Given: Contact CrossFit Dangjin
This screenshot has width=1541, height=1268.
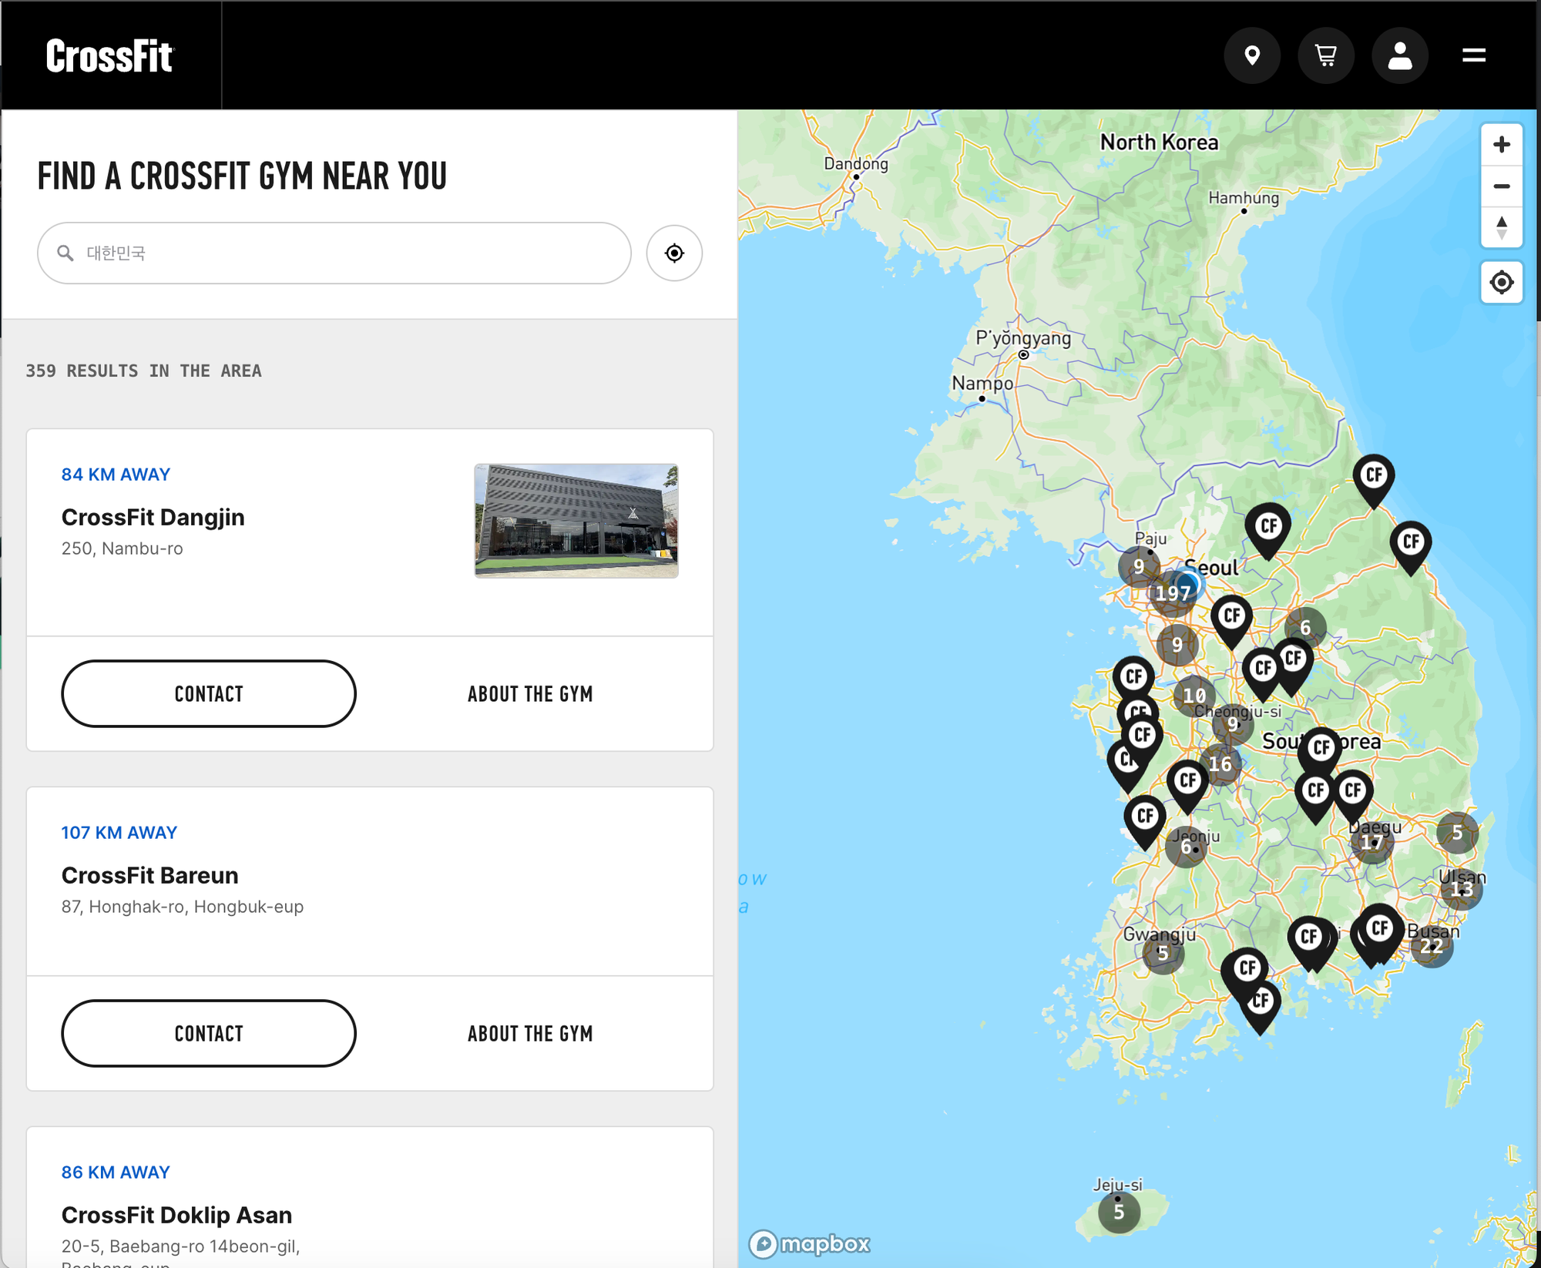Looking at the screenshot, I should point(209,694).
